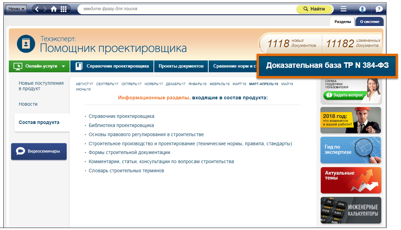Switch to the О системе tab
401x230 pixels.
point(370,22)
